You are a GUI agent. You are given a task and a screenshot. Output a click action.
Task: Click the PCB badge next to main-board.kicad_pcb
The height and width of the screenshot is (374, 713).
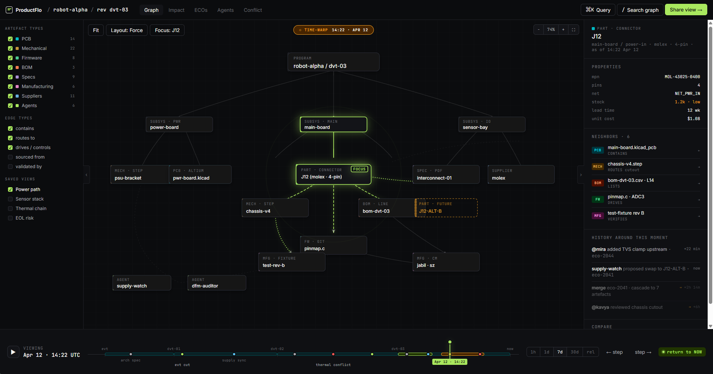[597, 150]
